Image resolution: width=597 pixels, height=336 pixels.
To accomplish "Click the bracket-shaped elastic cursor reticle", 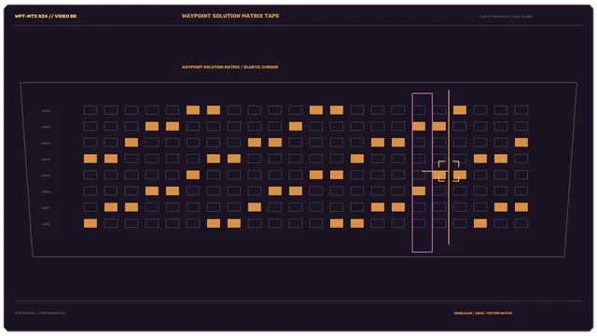I will point(449,171).
